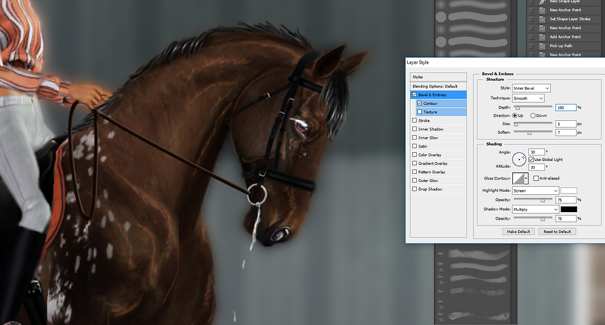Enable the Outer Glow checkbox

414,181
